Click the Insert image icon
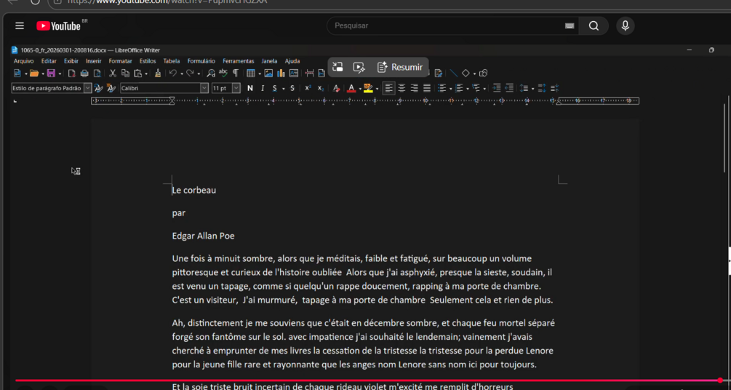The image size is (731, 390). point(268,73)
